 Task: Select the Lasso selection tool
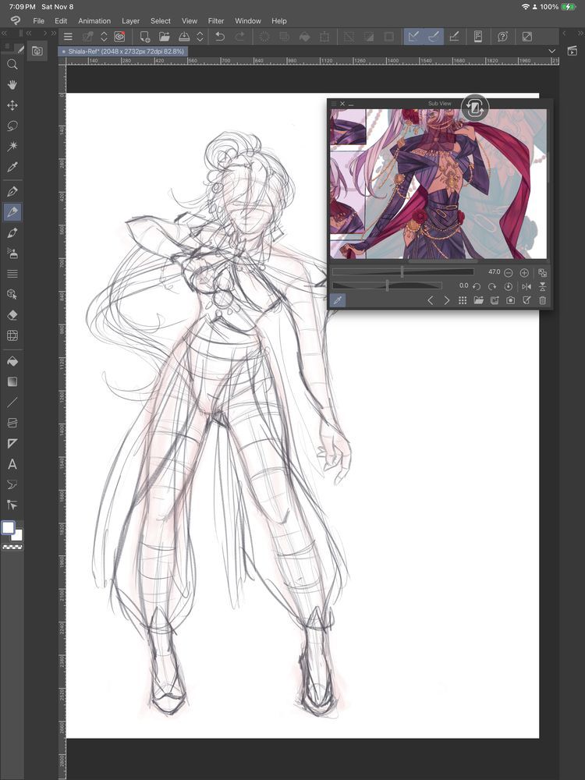point(12,126)
